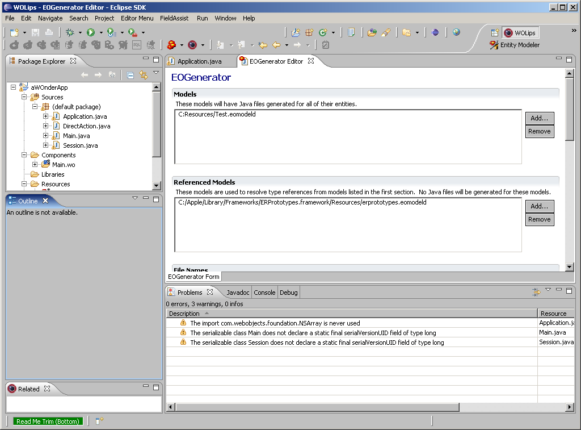Close the Outline view
The width and height of the screenshot is (581, 430).
pos(45,201)
